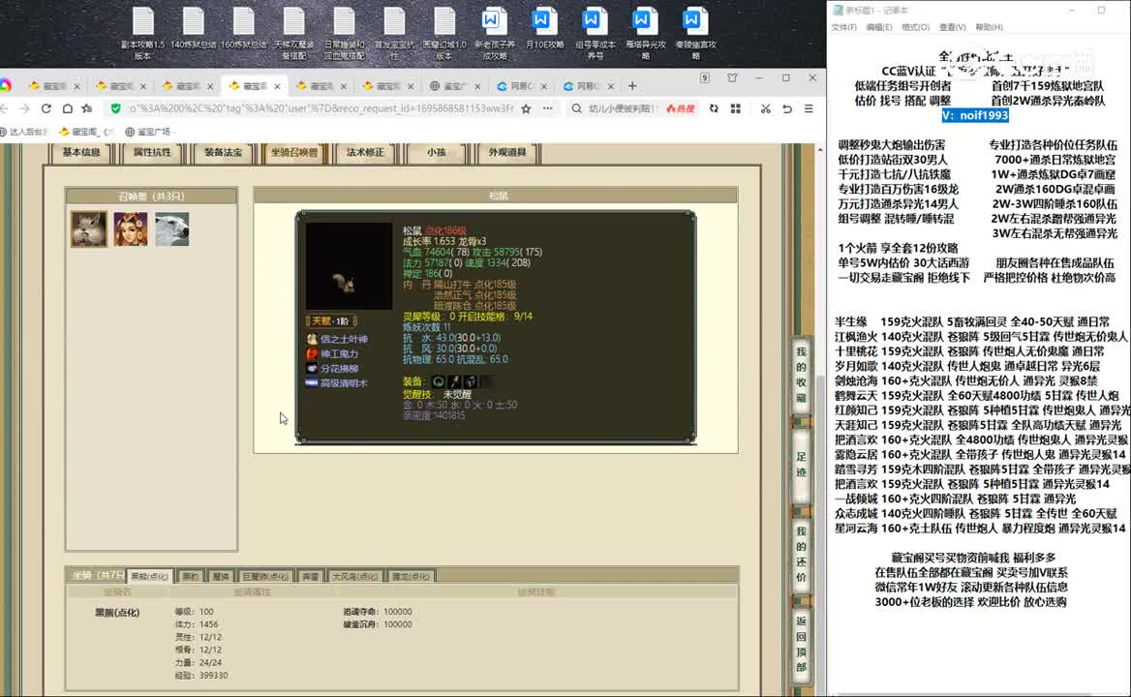Click the 热搜 hot search button

point(680,108)
